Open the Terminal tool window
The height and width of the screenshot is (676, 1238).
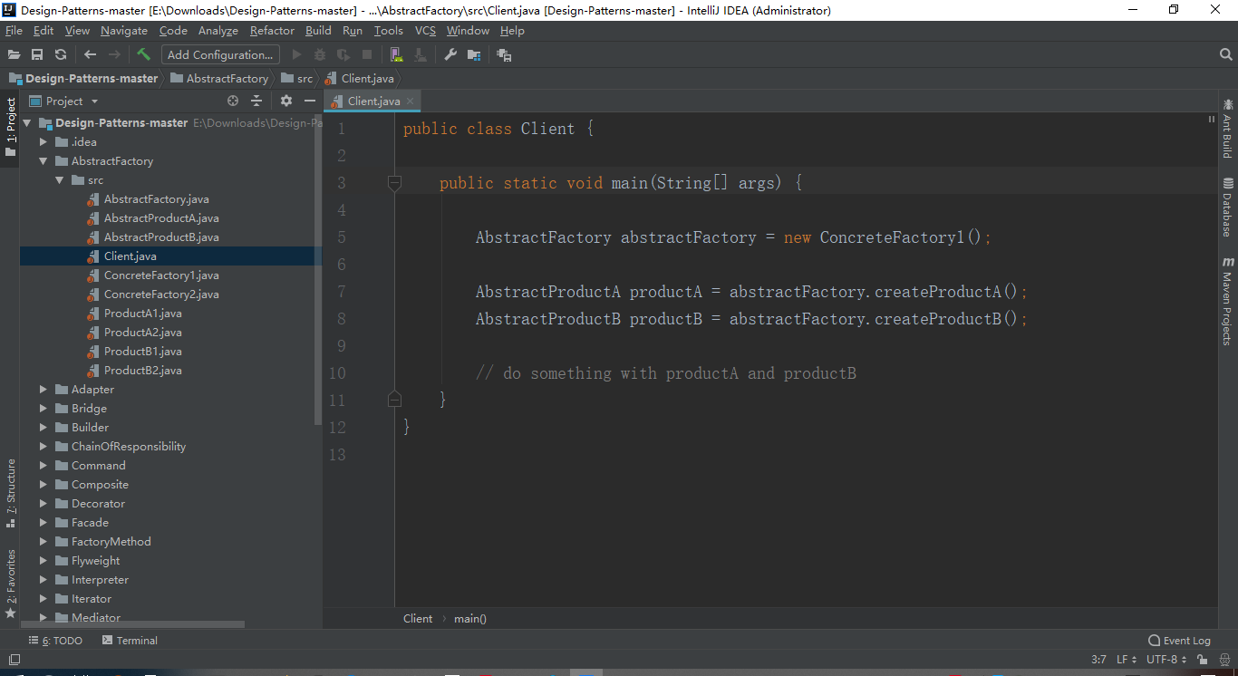coord(130,641)
